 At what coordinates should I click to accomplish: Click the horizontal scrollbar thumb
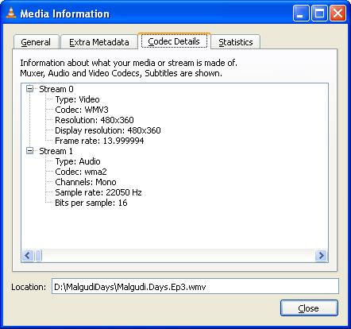click(x=38, y=256)
